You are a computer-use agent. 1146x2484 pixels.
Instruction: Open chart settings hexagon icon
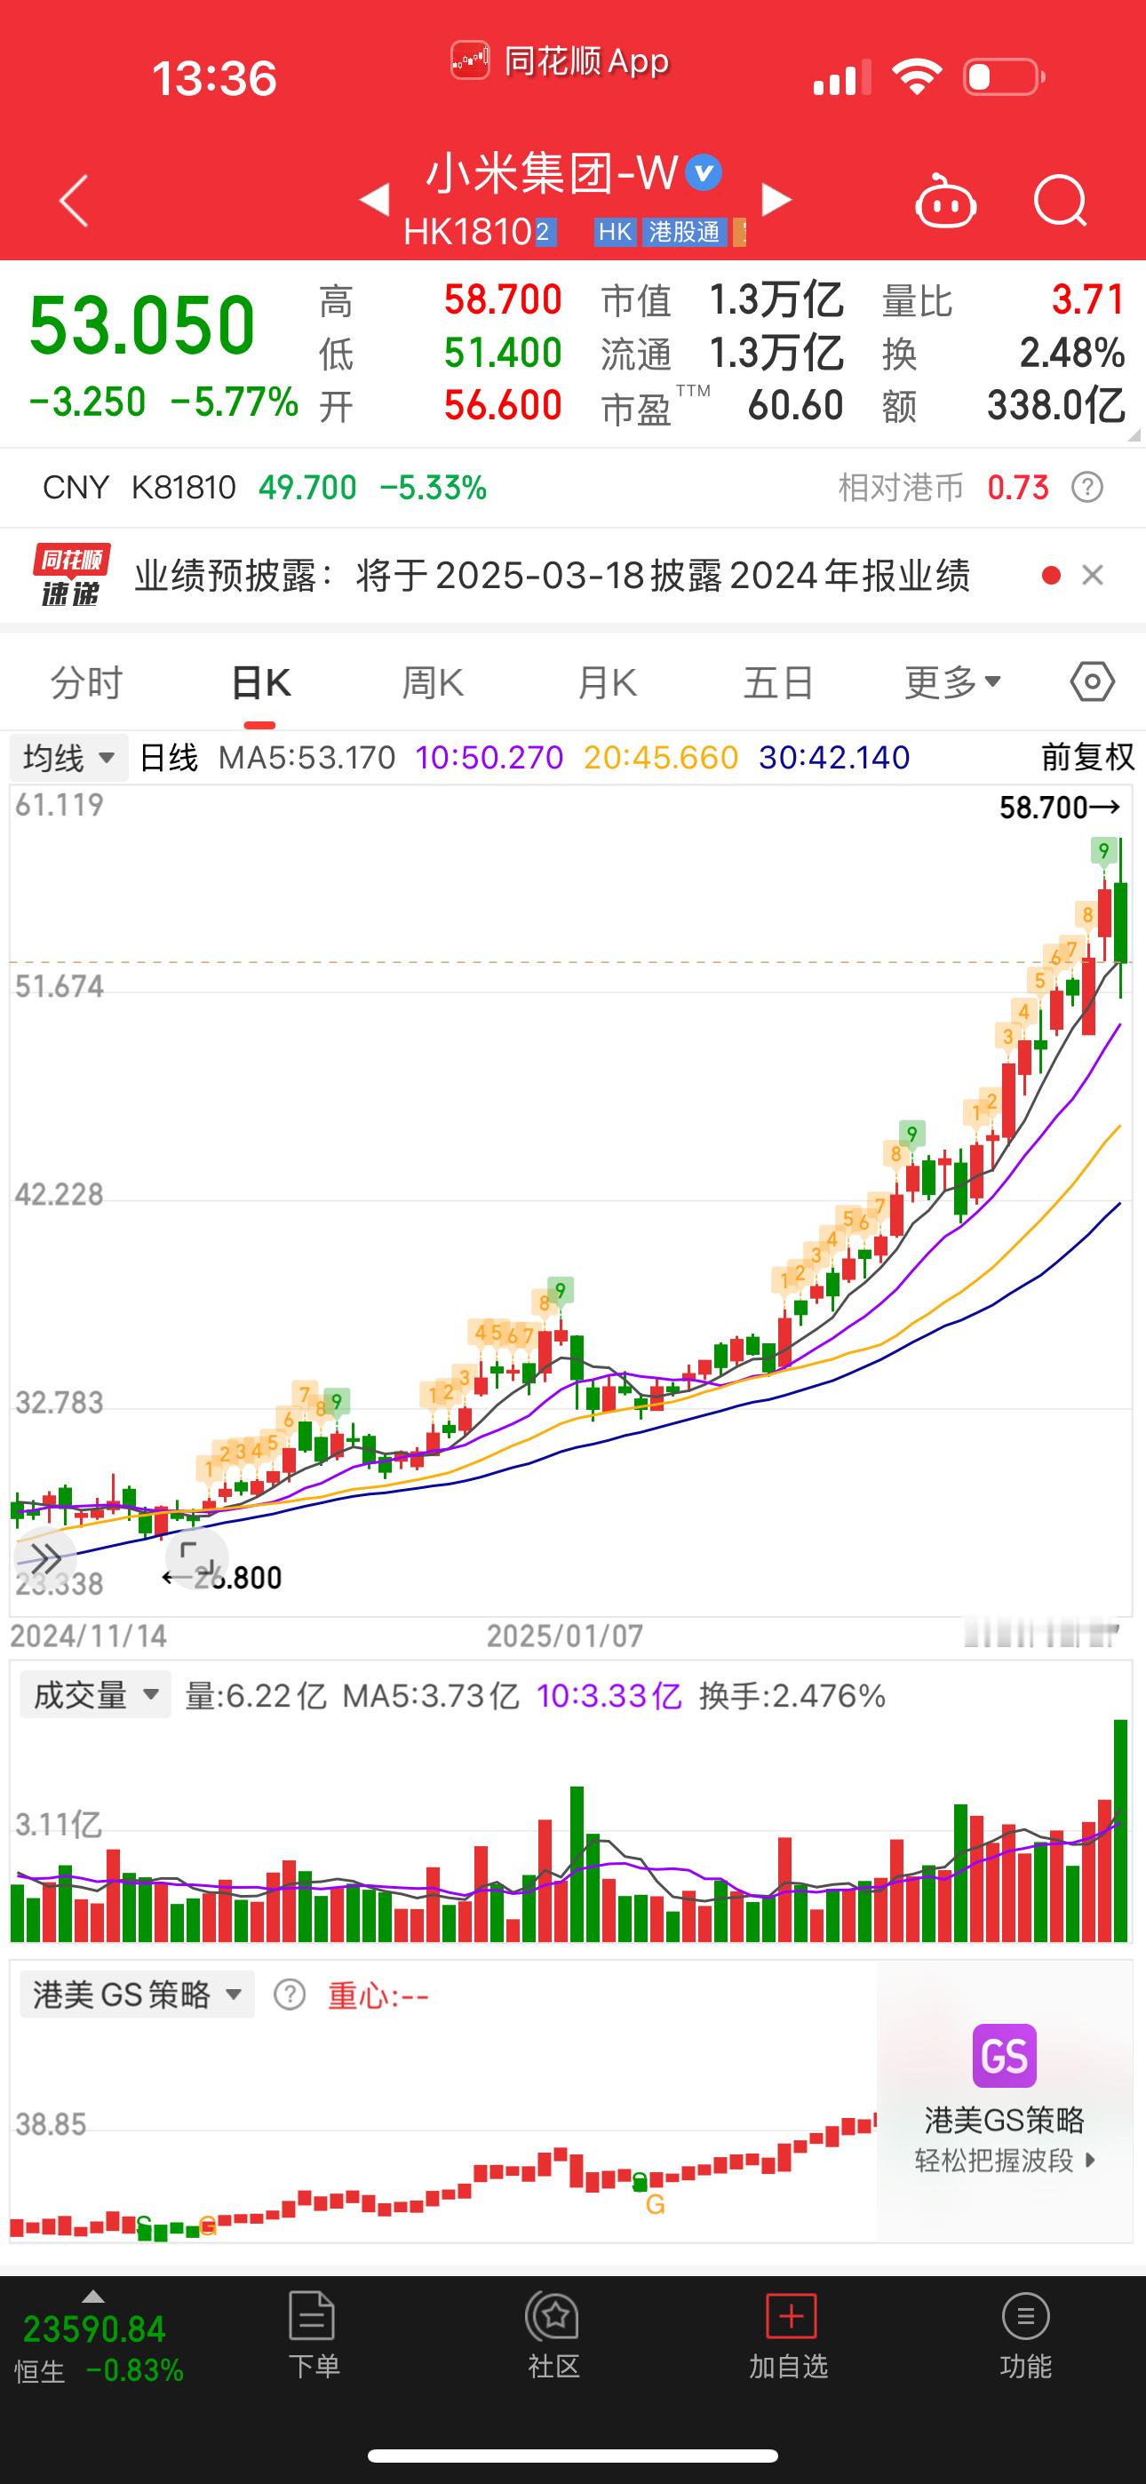1092,682
